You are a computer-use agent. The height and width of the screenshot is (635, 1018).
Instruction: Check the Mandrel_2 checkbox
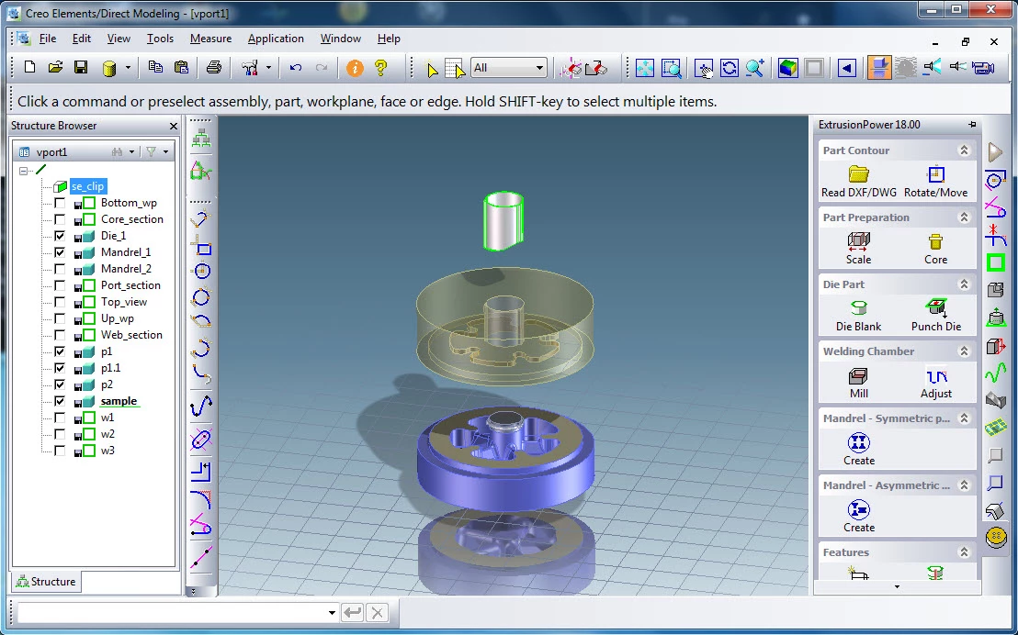point(60,269)
